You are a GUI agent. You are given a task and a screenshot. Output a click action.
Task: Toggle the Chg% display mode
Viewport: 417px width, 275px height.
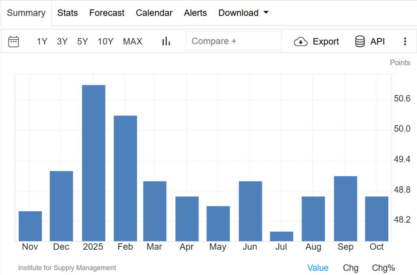pyautogui.click(x=383, y=267)
